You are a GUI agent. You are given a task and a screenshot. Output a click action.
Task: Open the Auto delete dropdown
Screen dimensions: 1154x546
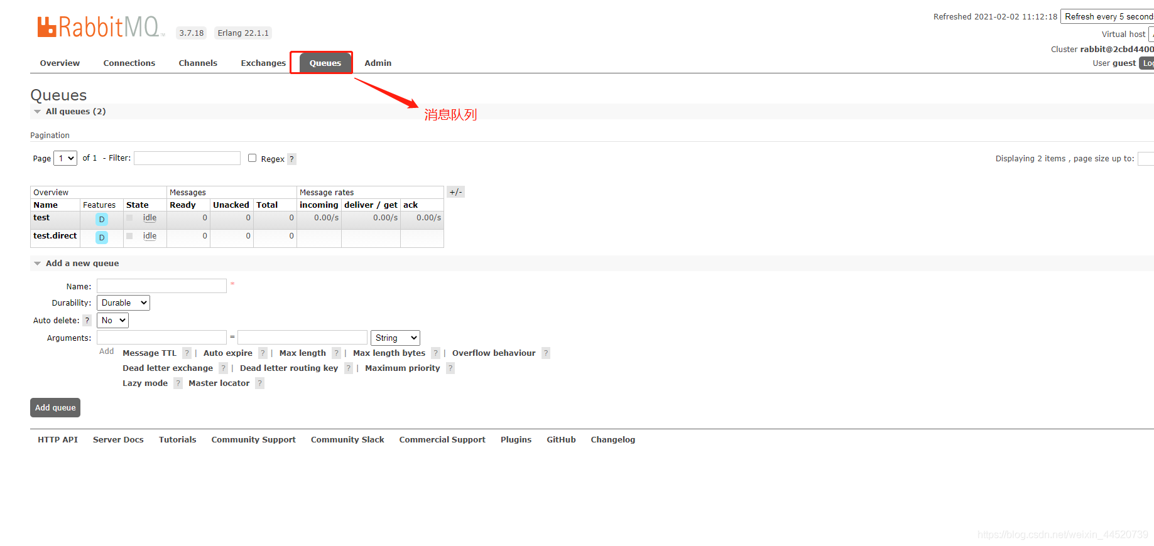pyautogui.click(x=112, y=321)
